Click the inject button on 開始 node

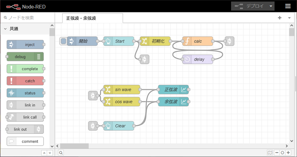tap(63, 41)
